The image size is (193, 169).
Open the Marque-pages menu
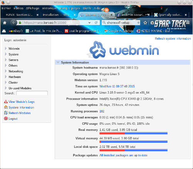70,8
